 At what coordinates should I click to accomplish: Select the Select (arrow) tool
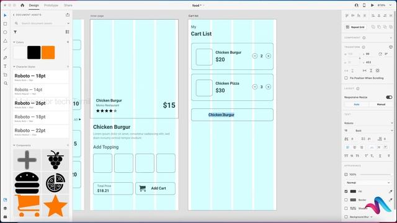pyautogui.click(x=5, y=15)
